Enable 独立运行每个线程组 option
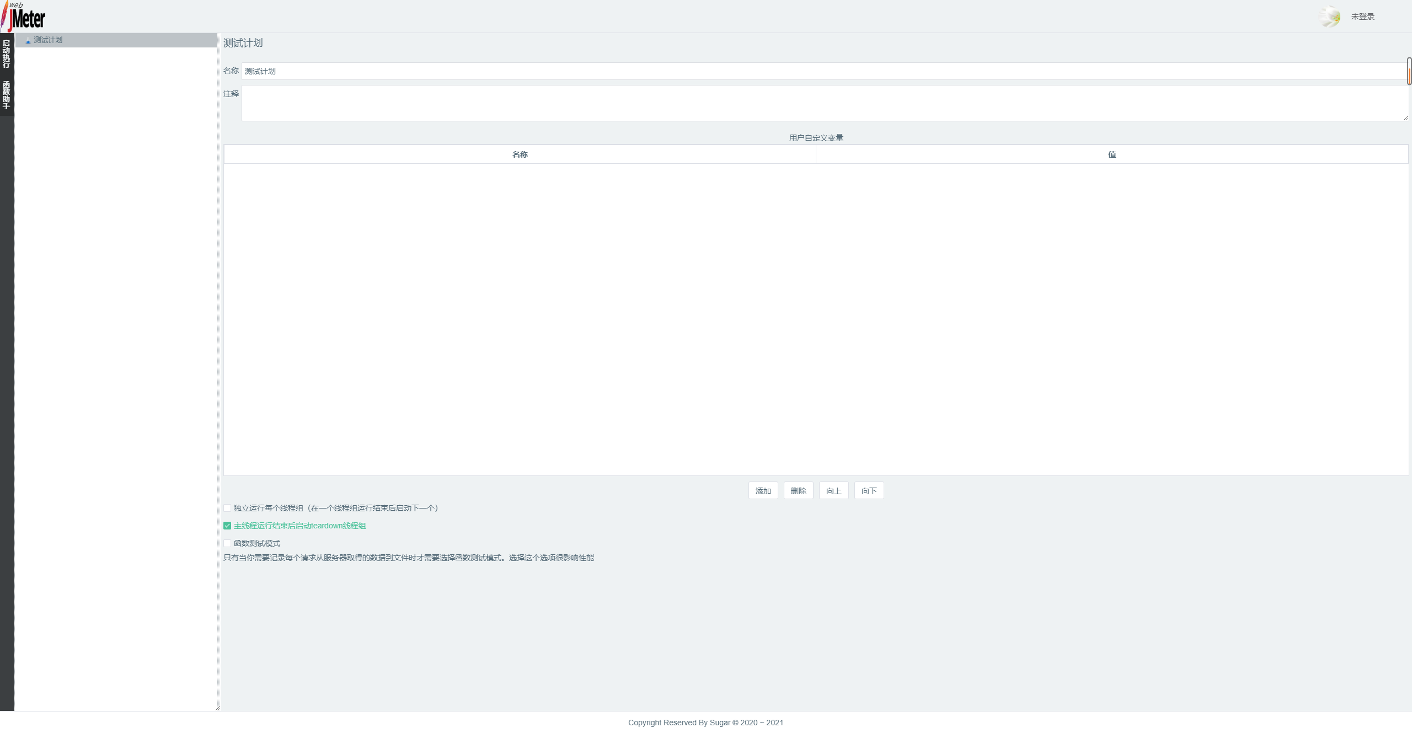 point(227,508)
